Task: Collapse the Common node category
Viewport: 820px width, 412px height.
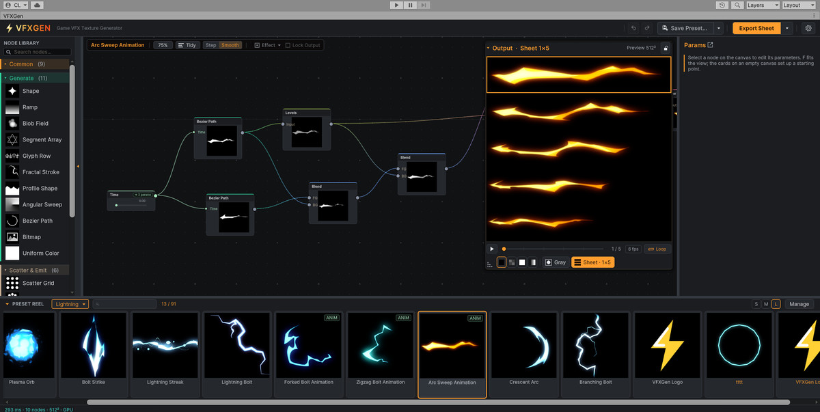Action: tap(34, 64)
